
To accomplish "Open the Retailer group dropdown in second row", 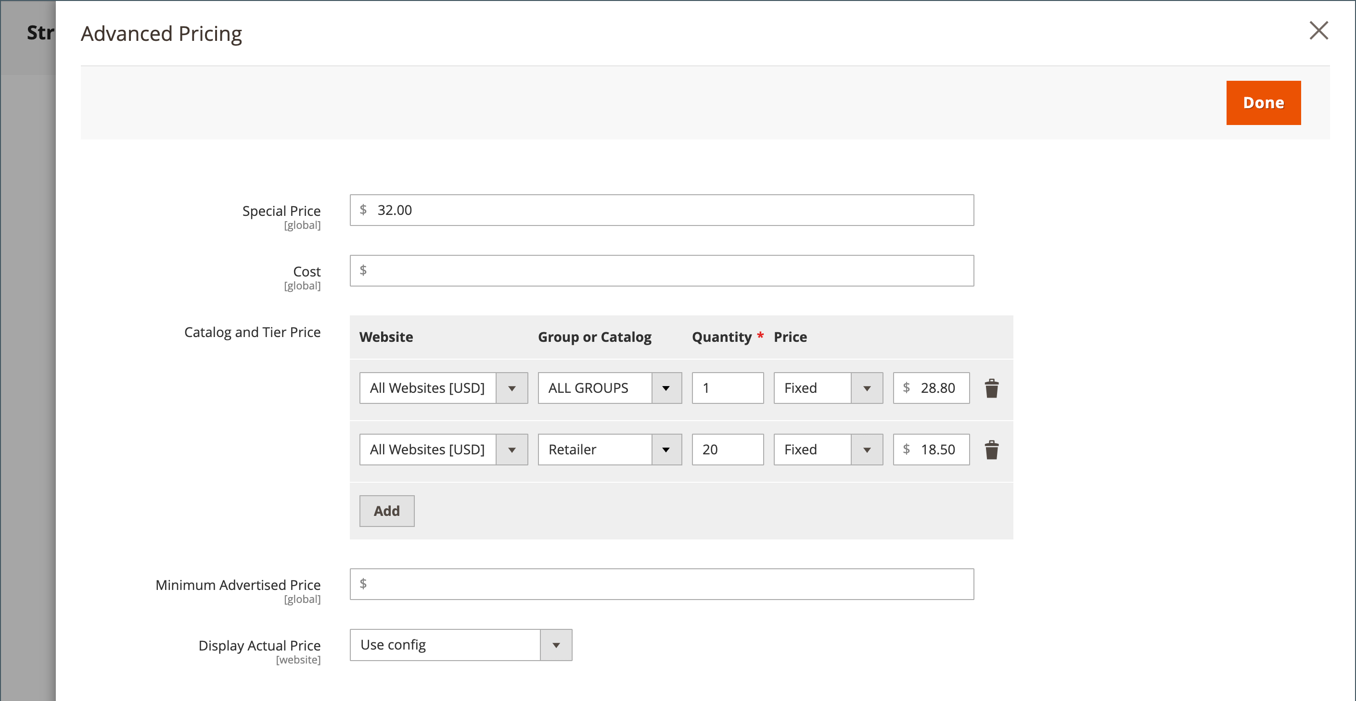I will click(666, 450).
